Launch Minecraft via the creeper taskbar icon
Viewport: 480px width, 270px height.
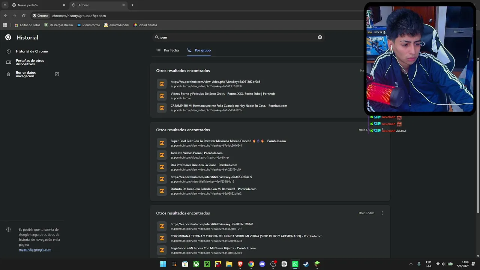click(207, 264)
